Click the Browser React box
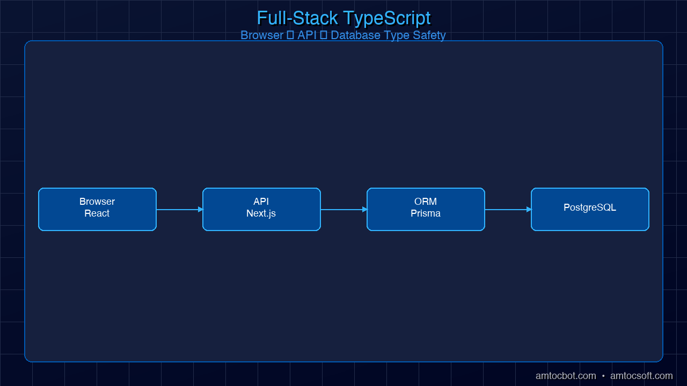 coord(97,209)
